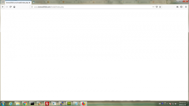Open the Library bookmarks and history icon
This screenshot has width=189, height=106.
click(177, 7)
